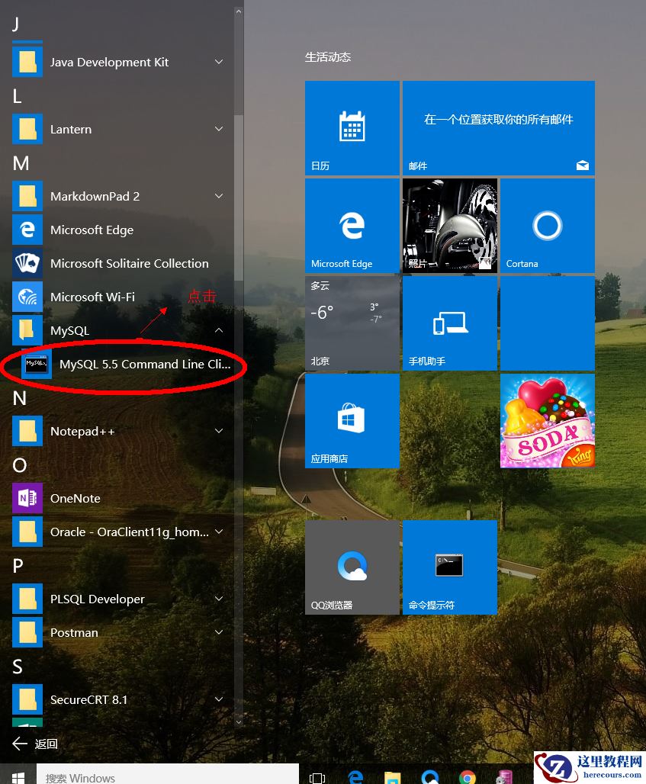This screenshot has width=646, height=784.
Task: Open Microsoft Solitaire Collection
Action: (x=128, y=264)
